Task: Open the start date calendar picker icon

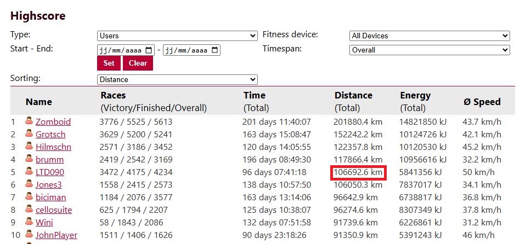Action: [x=149, y=50]
